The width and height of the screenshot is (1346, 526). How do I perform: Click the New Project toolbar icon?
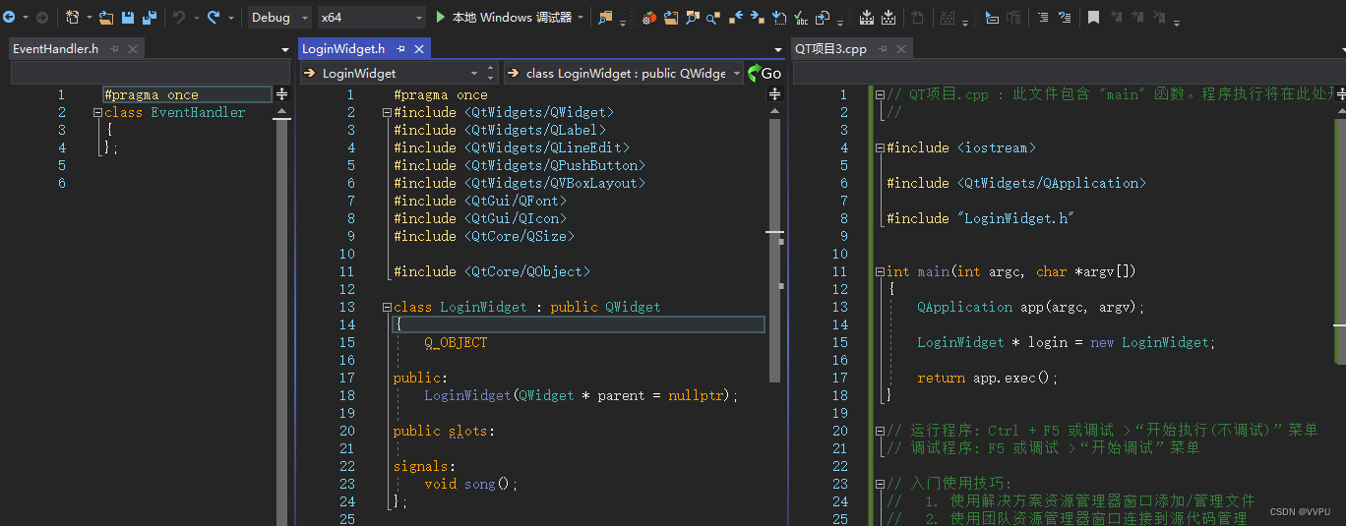[x=73, y=17]
